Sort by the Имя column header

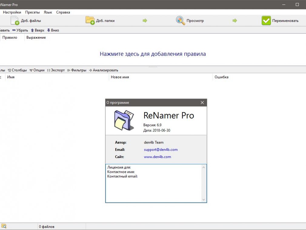[x=57, y=77]
